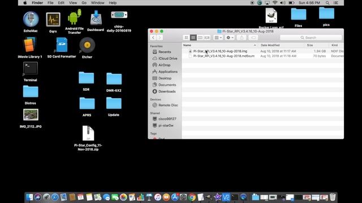The image size is (362, 203).
Task: Open the Apple menu
Action: coord(25,3)
